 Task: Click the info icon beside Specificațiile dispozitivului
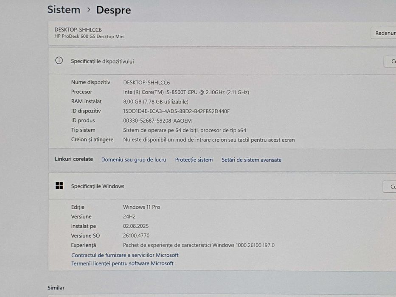[x=59, y=61]
